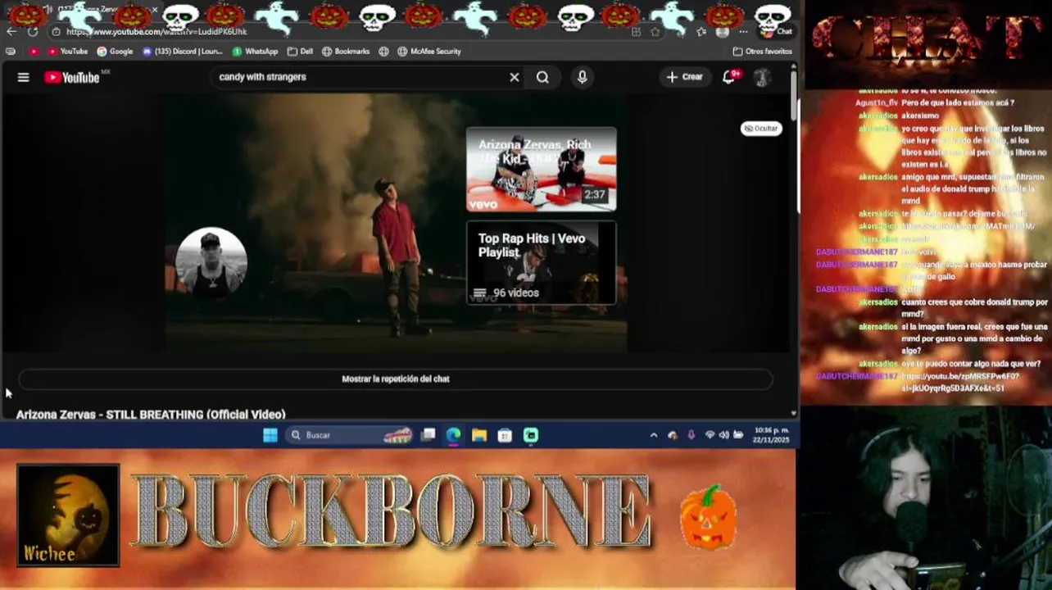The width and height of the screenshot is (1052, 590).
Task: Click the microphone tray icon
Action: [692, 435]
